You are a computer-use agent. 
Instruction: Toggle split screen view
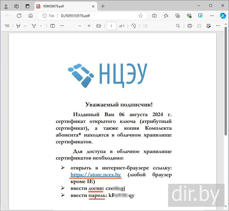(154, 16)
